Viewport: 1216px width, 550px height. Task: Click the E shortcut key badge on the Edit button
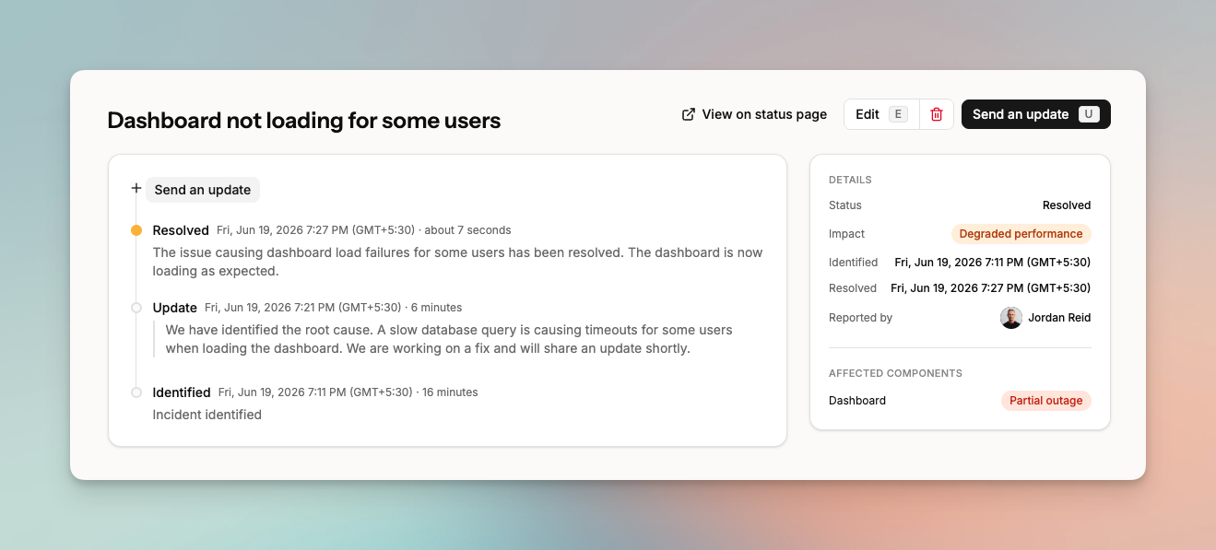tap(899, 114)
